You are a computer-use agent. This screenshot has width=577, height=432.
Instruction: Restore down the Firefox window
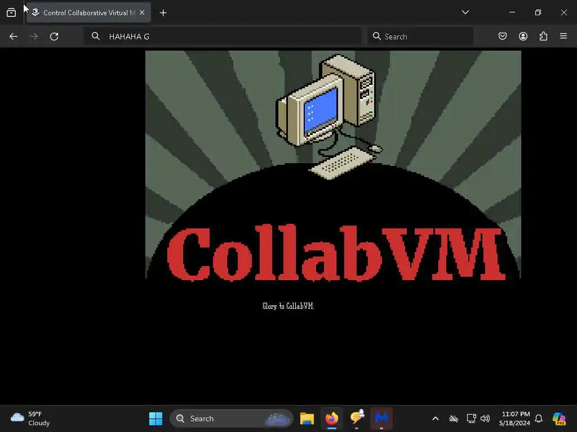pyautogui.click(x=538, y=12)
